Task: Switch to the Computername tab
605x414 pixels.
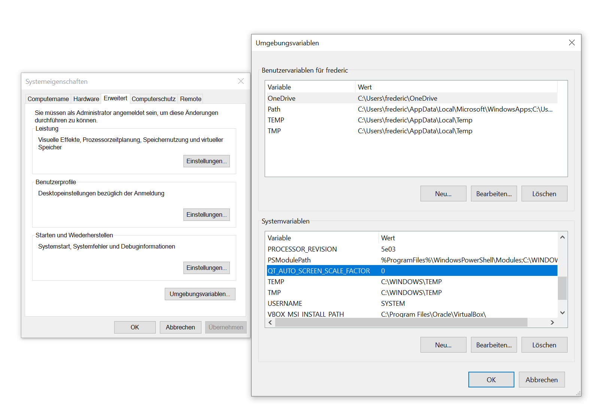Action: [x=48, y=99]
